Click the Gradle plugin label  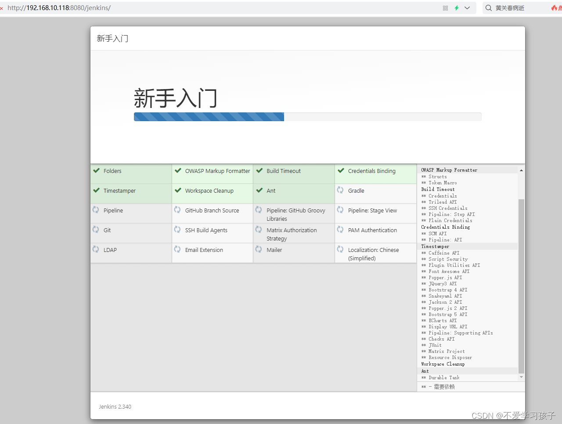tap(356, 191)
